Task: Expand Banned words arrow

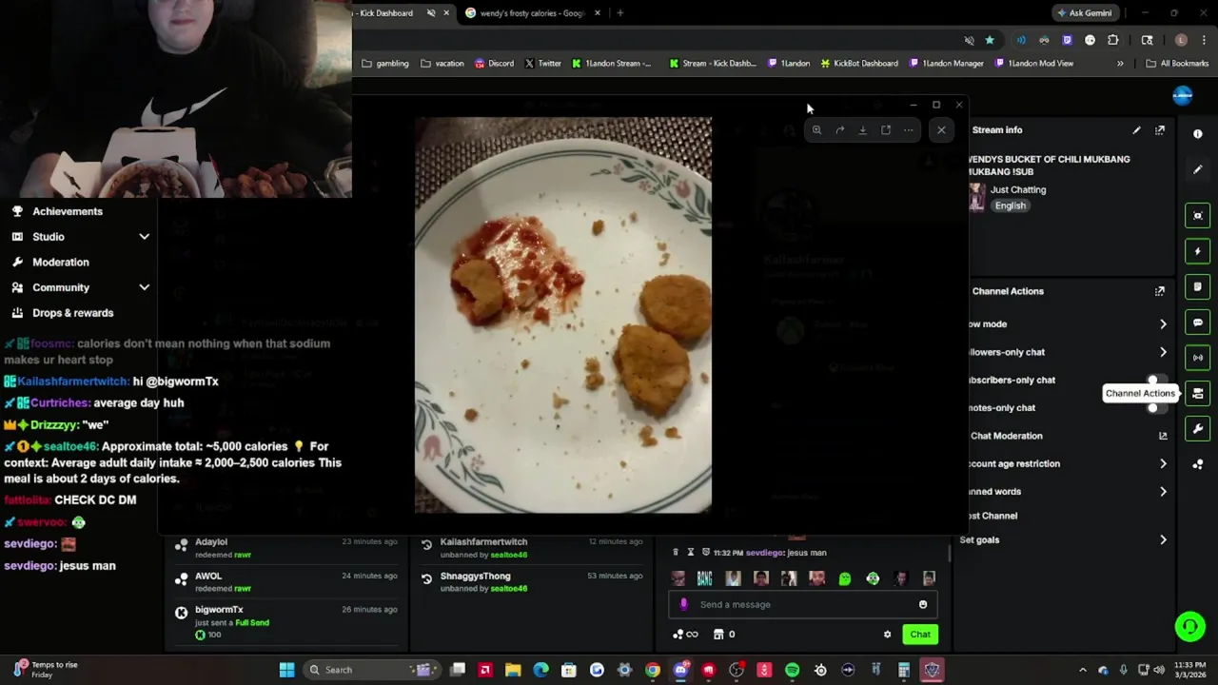Action: click(x=1163, y=492)
